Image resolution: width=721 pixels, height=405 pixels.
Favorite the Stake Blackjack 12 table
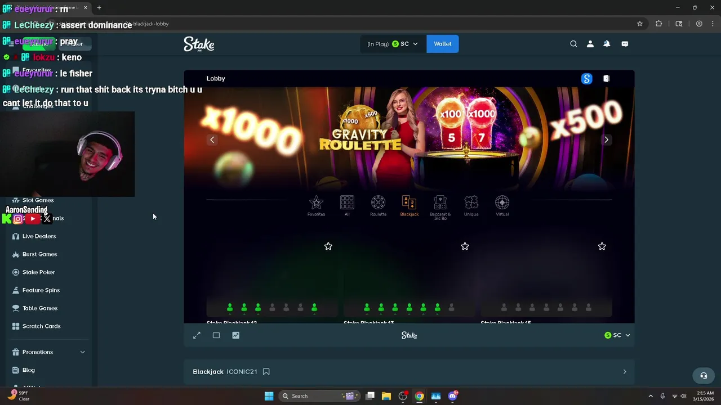[328, 246]
